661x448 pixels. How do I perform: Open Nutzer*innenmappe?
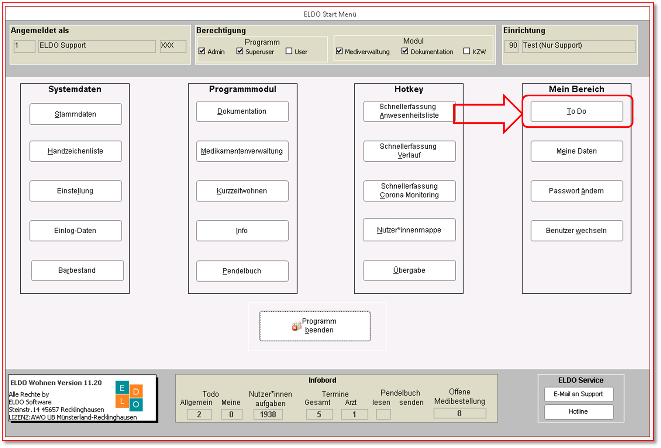point(409,230)
